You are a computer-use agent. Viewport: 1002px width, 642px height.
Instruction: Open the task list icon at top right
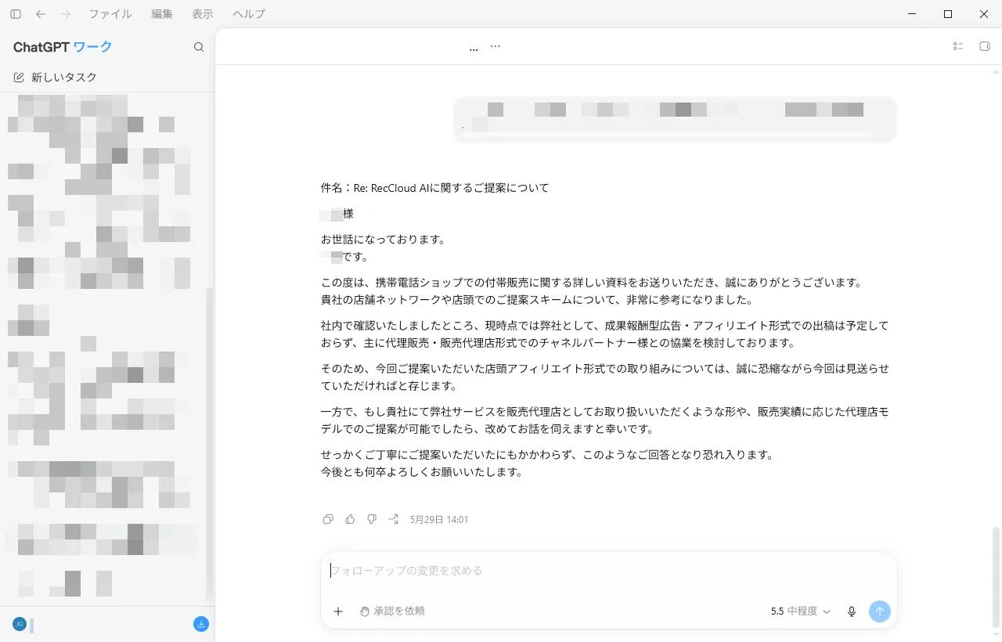(957, 46)
